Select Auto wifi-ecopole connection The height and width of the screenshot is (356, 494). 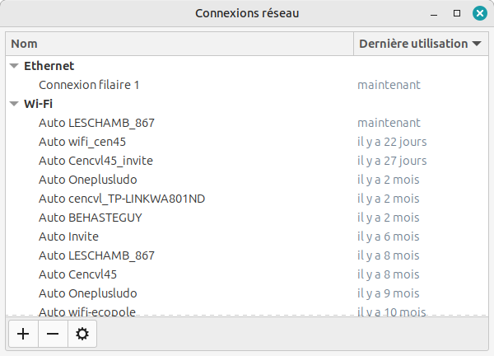click(86, 311)
